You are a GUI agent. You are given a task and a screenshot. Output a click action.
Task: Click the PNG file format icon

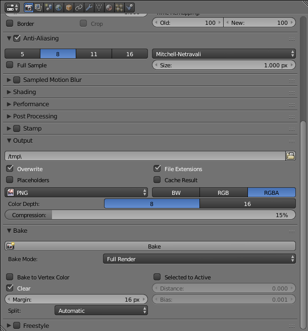click(11, 192)
